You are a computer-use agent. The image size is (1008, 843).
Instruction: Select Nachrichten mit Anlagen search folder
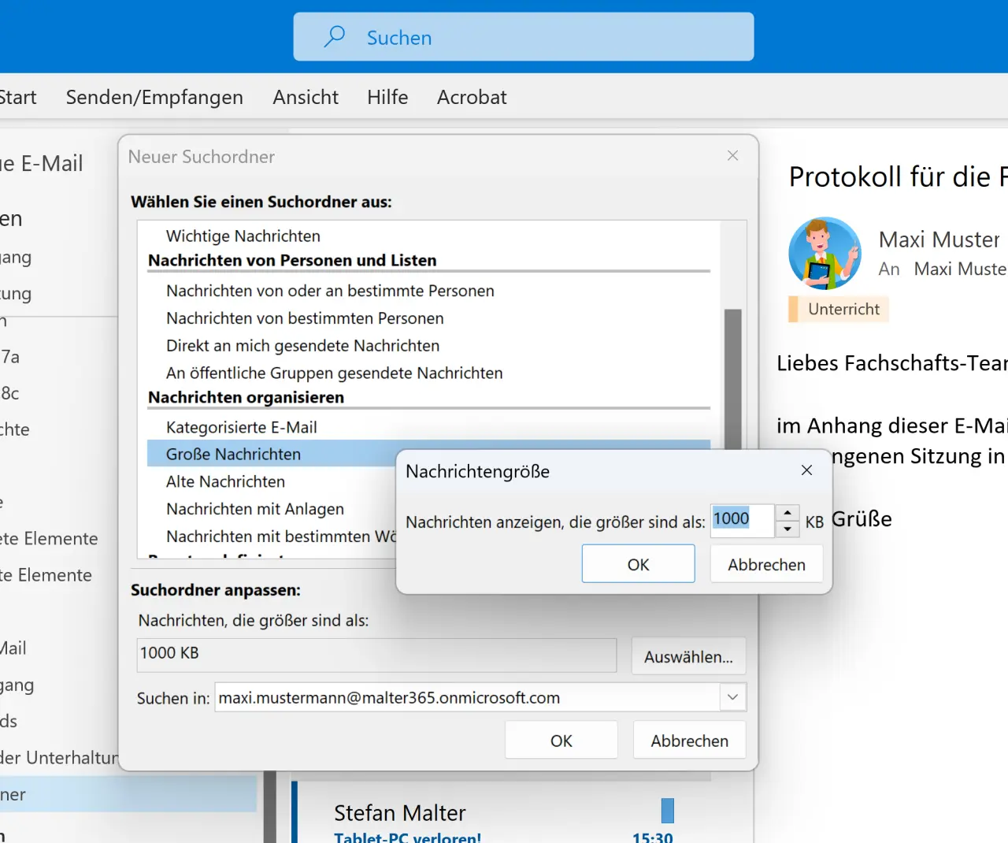coord(255,509)
